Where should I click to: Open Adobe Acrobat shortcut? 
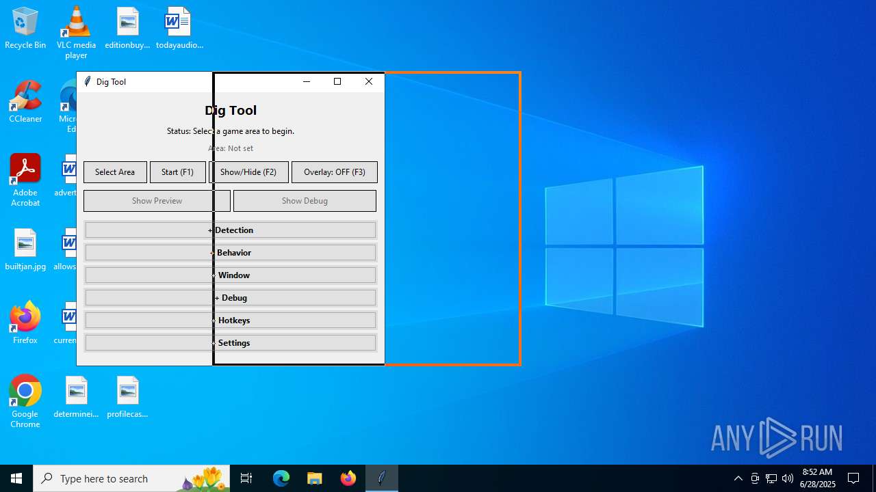pyautogui.click(x=25, y=180)
